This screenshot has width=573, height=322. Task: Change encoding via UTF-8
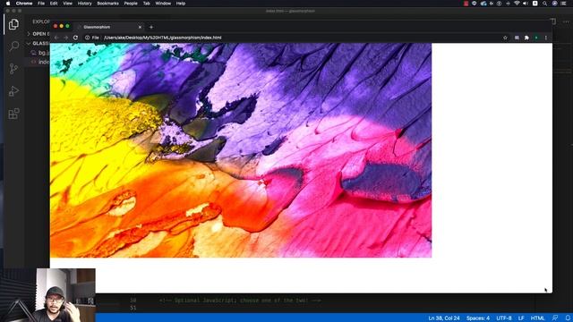tap(504, 318)
